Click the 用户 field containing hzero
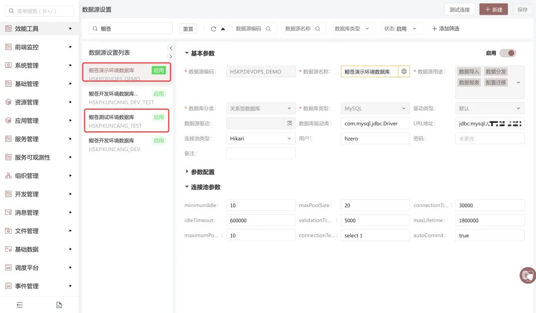This screenshot has width=536, height=313. coord(375,139)
